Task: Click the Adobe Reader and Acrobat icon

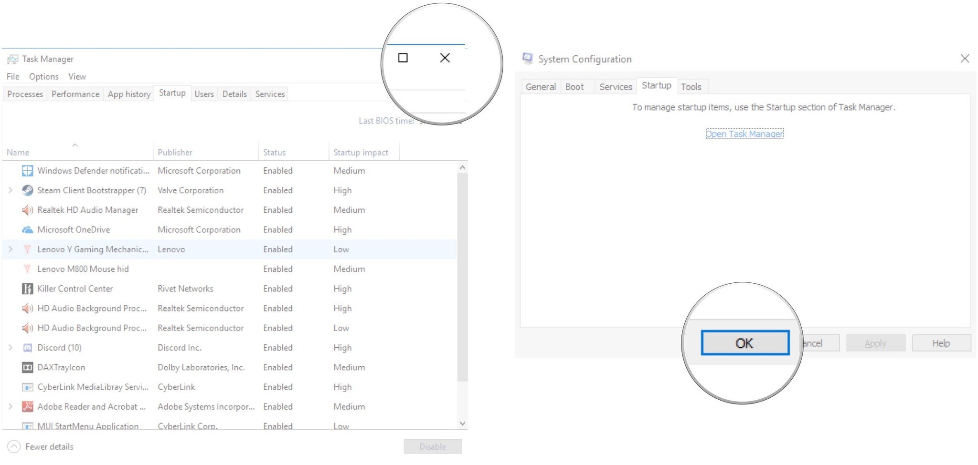Action: tap(28, 407)
